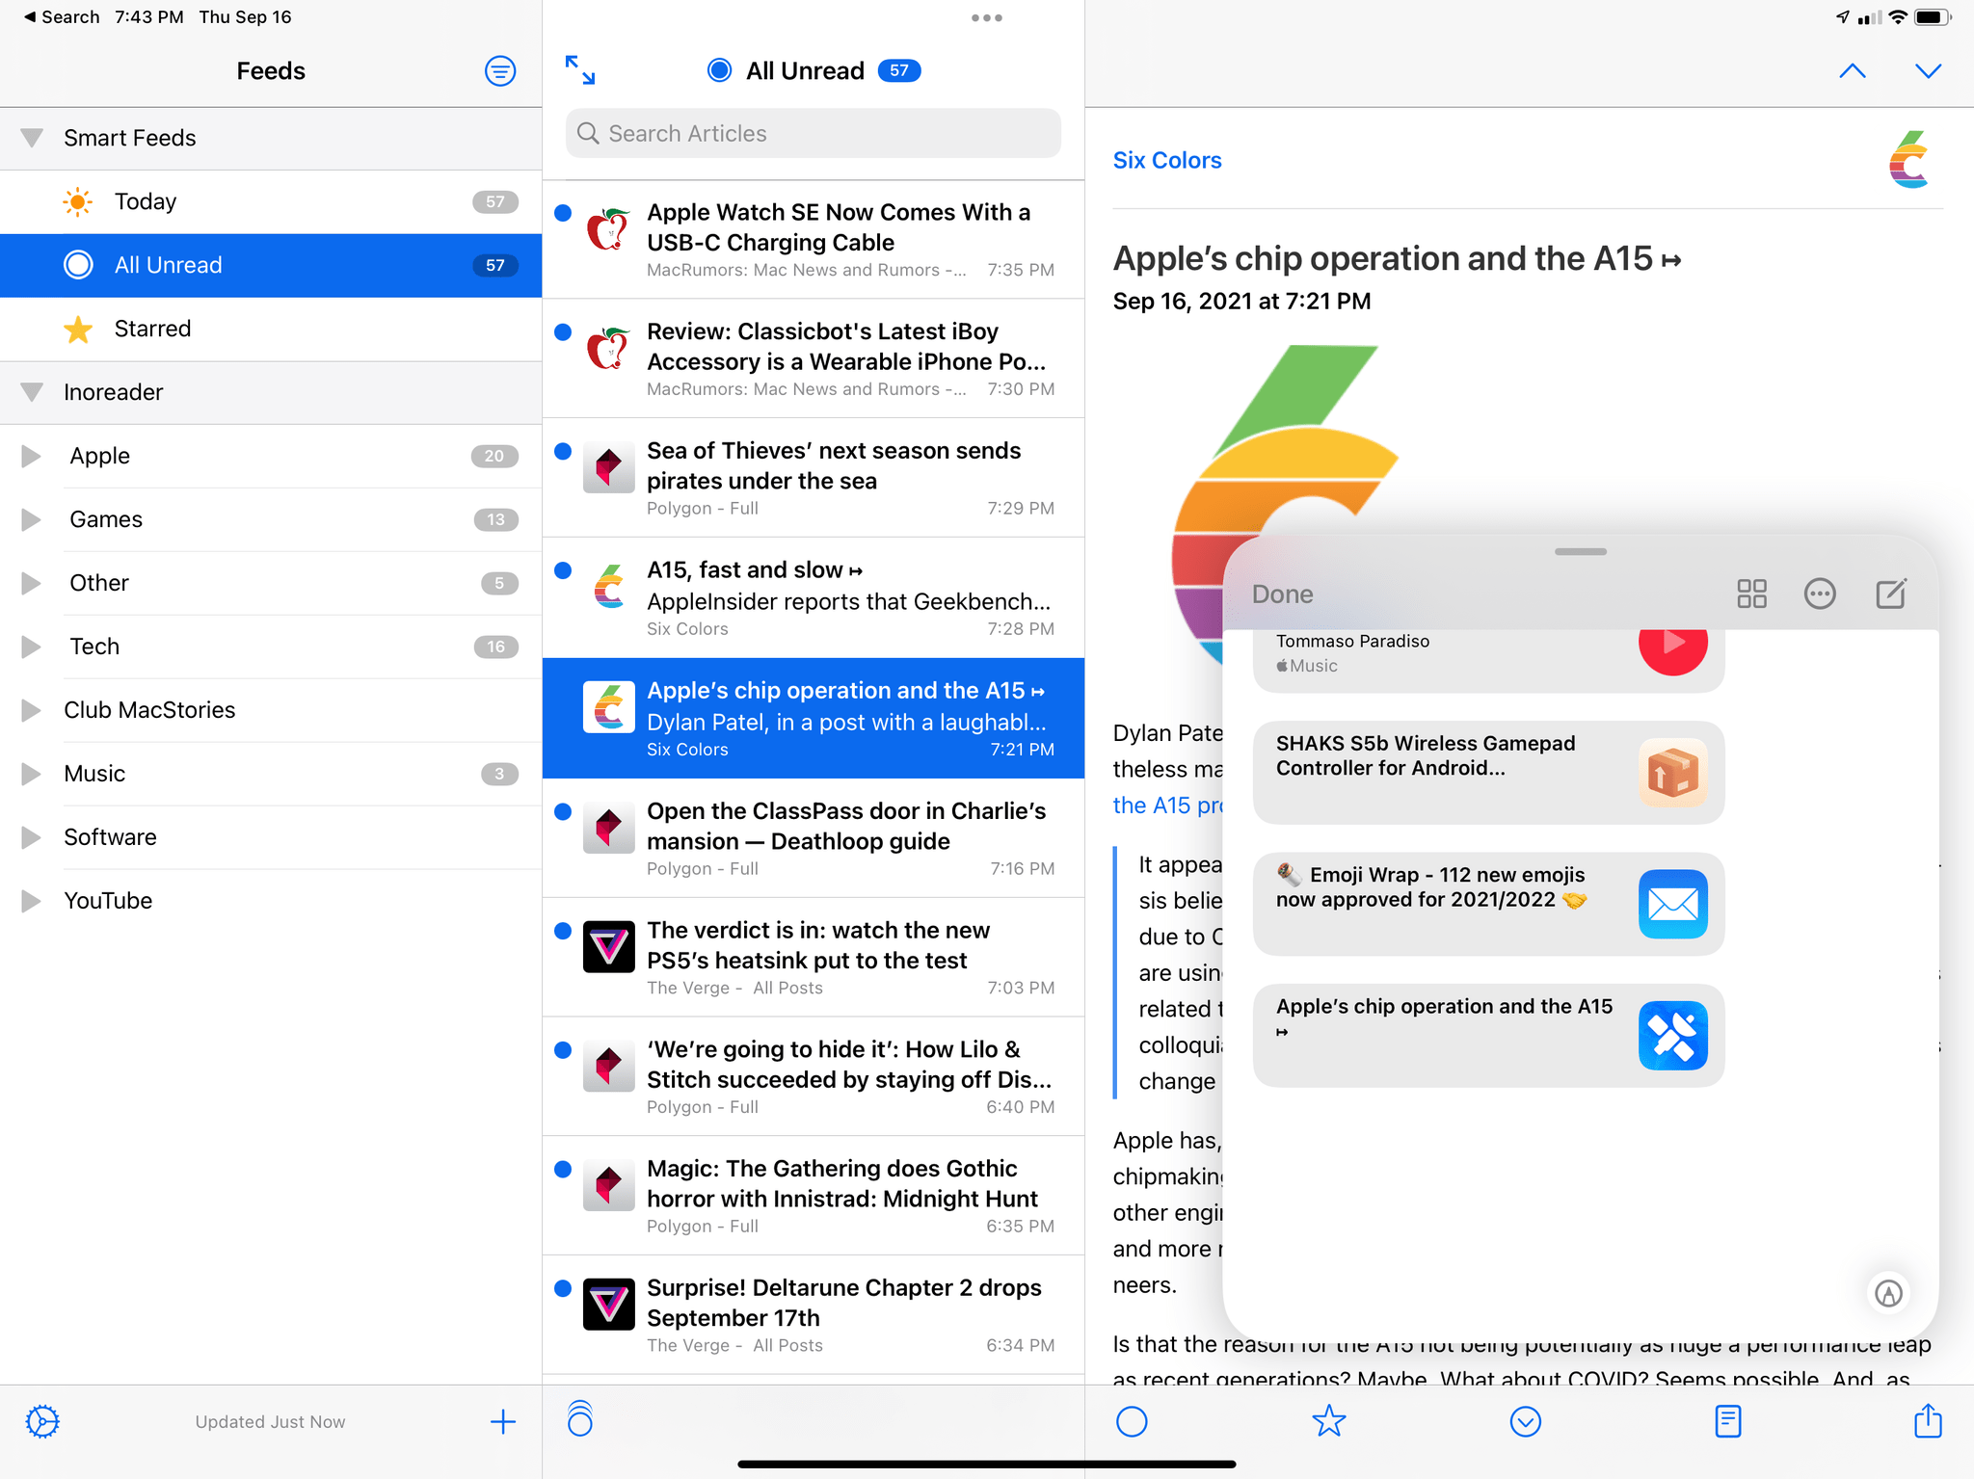Open the share sheet icon
The image size is (1974, 1479).
1928,1419
